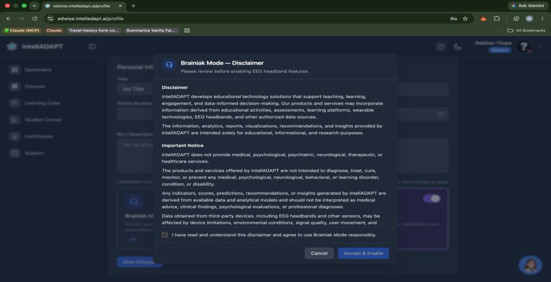
Task: Open the password key icon in address bar
Action: pyautogui.click(x=453, y=19)
